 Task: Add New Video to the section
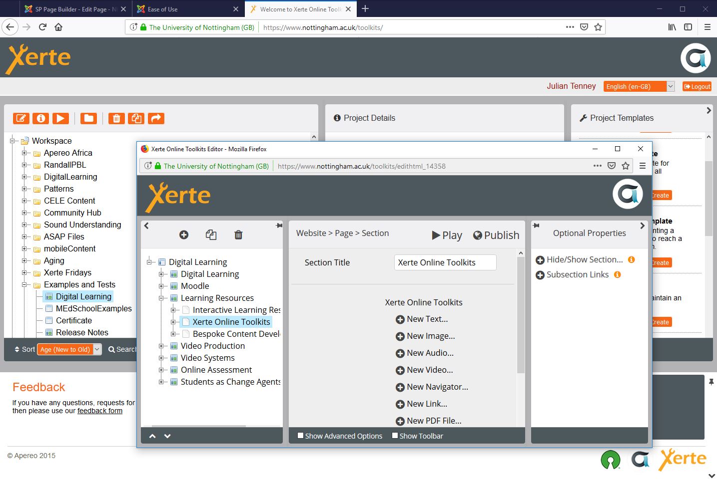coord(424,370)
